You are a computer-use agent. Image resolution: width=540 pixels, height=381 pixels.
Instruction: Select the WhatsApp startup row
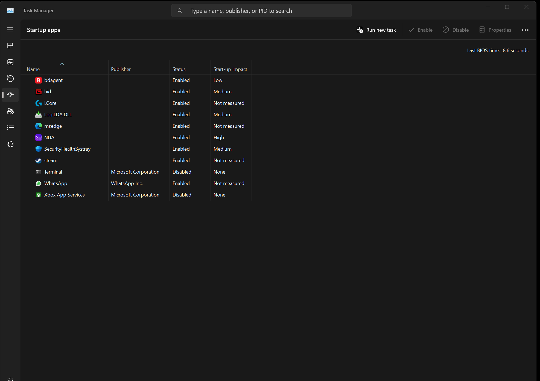tap(56, 183)
